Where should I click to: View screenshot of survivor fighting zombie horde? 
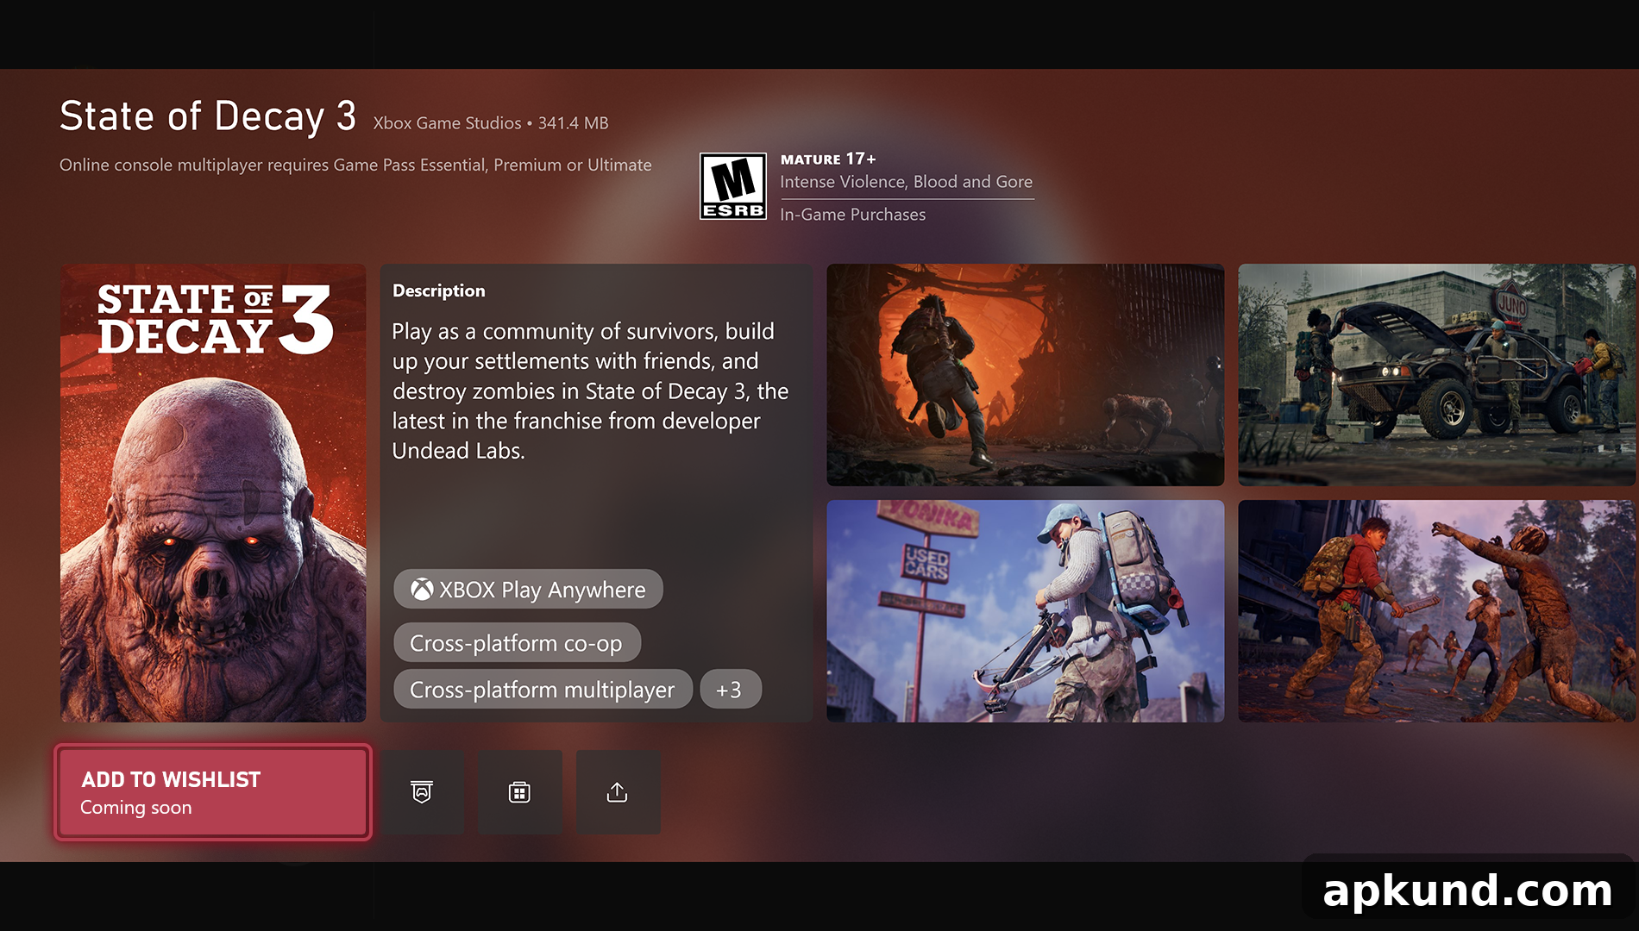pos(1437,611)
